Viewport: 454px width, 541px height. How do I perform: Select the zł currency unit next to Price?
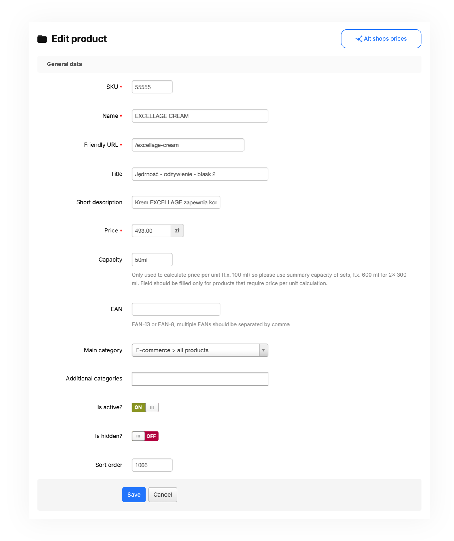[x=178, y=230]
